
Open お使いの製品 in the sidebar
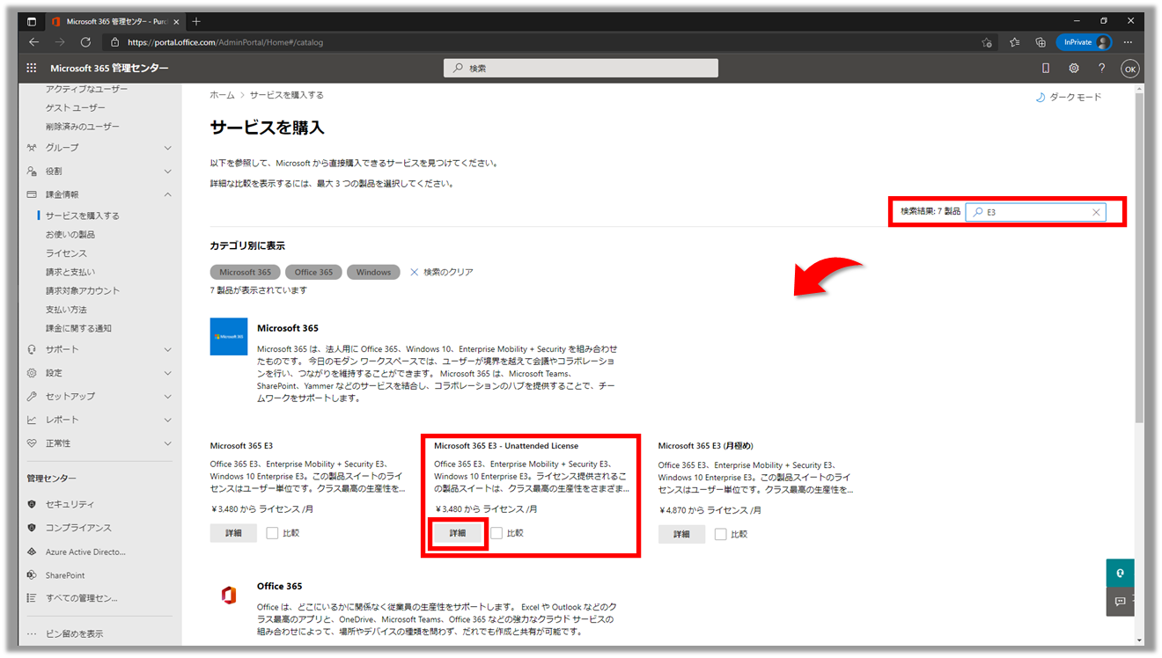tap(70, 235)
